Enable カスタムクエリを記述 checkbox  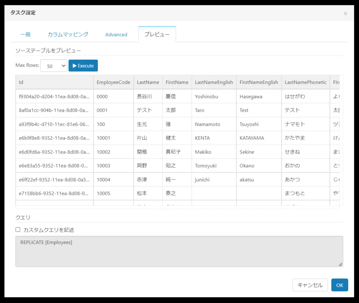[x=18, y=230]
